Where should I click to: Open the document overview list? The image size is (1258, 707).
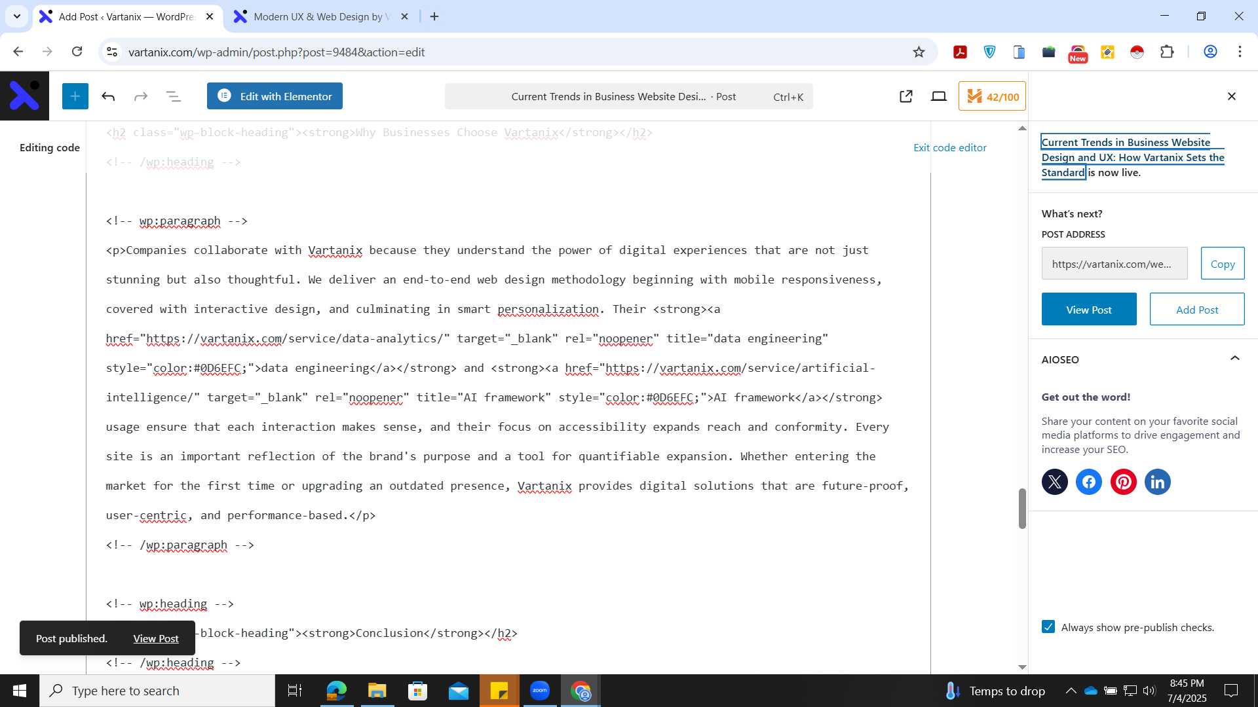click(173, 96)
